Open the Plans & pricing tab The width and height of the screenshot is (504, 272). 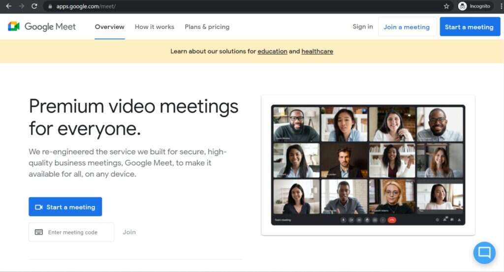[207, 27]
